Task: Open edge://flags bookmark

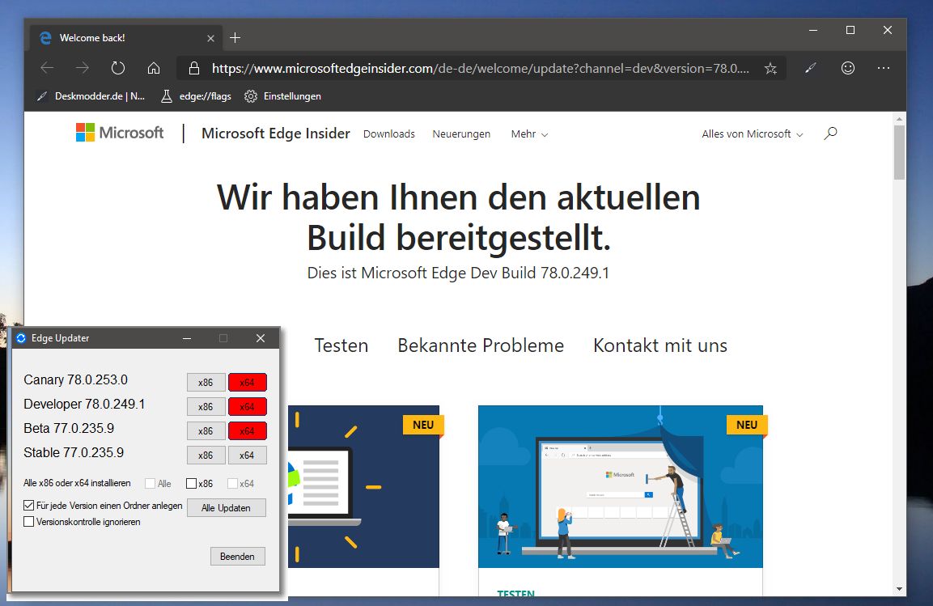Action: (x=196, y=96)
